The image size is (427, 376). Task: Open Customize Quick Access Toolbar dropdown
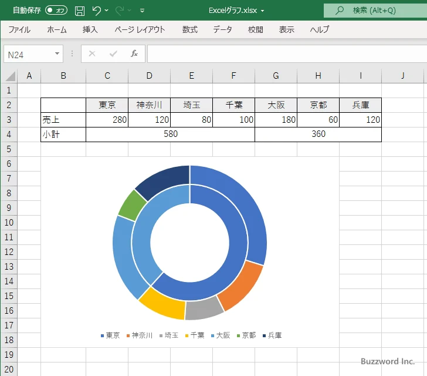coord(142,11)
